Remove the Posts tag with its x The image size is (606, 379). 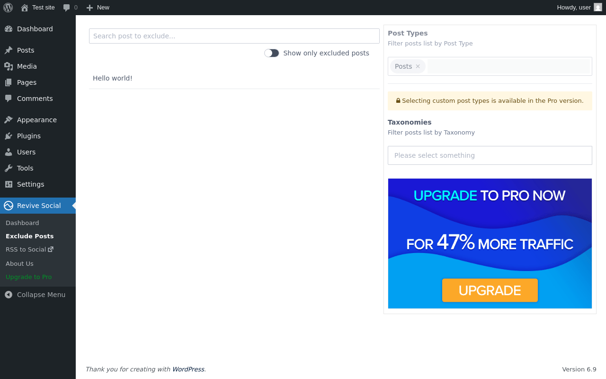point(418,66)
